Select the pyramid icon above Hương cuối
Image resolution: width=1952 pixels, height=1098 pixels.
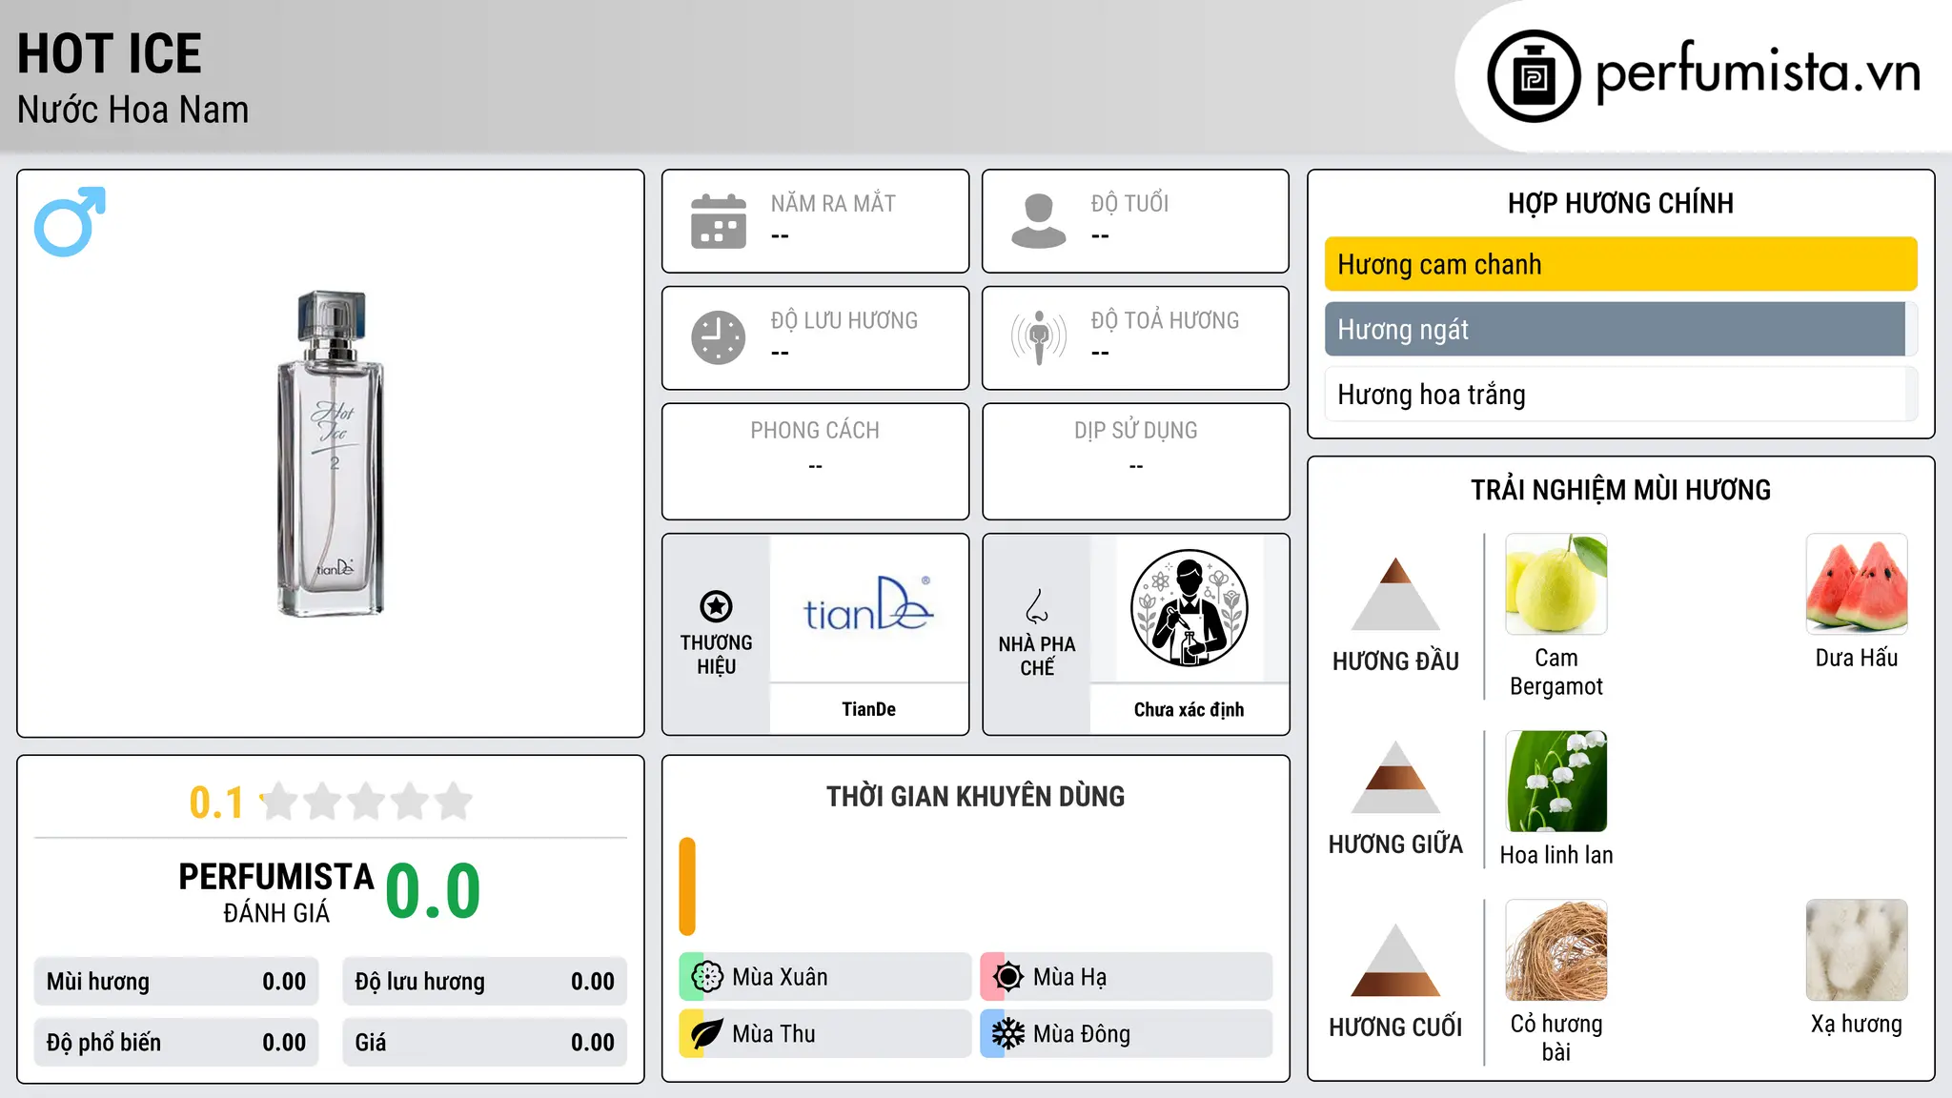point(1395,960)
